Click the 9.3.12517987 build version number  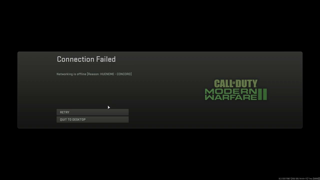point(284,179)
